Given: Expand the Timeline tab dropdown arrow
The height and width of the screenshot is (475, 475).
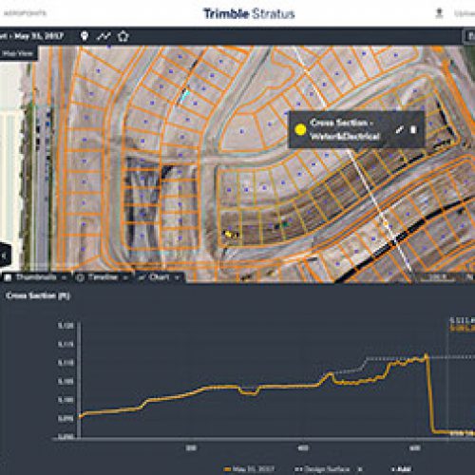Looking at the screenshot, I should click(x=125, y=277).
